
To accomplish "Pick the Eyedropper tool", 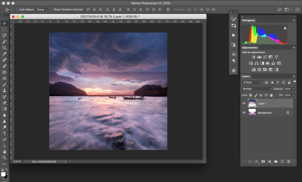I will 4,54.
